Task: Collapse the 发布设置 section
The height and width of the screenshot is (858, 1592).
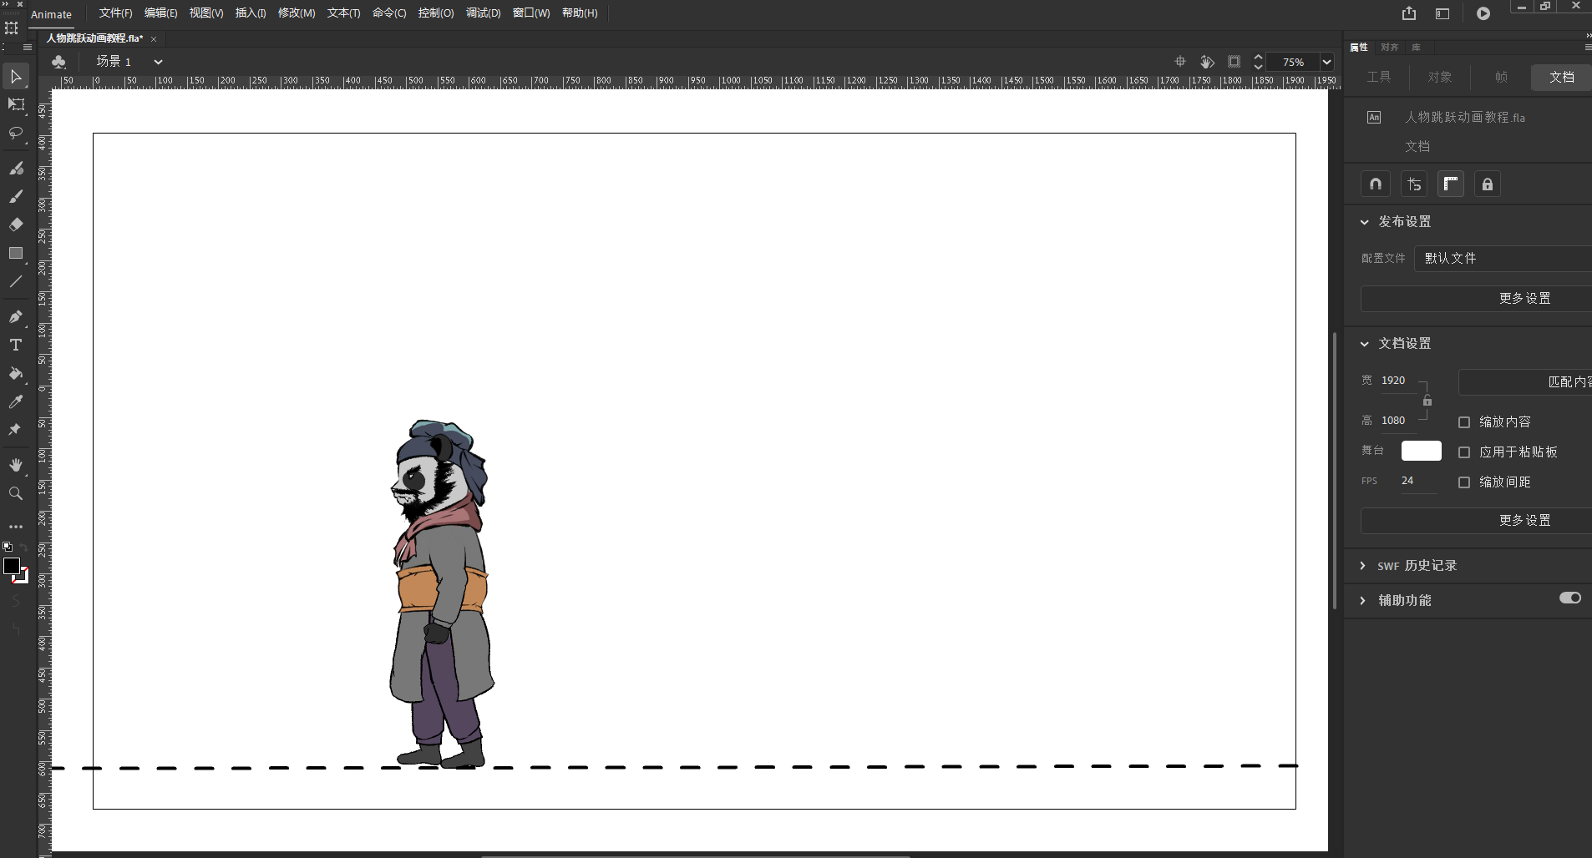Action: [x=1364, y=222]
